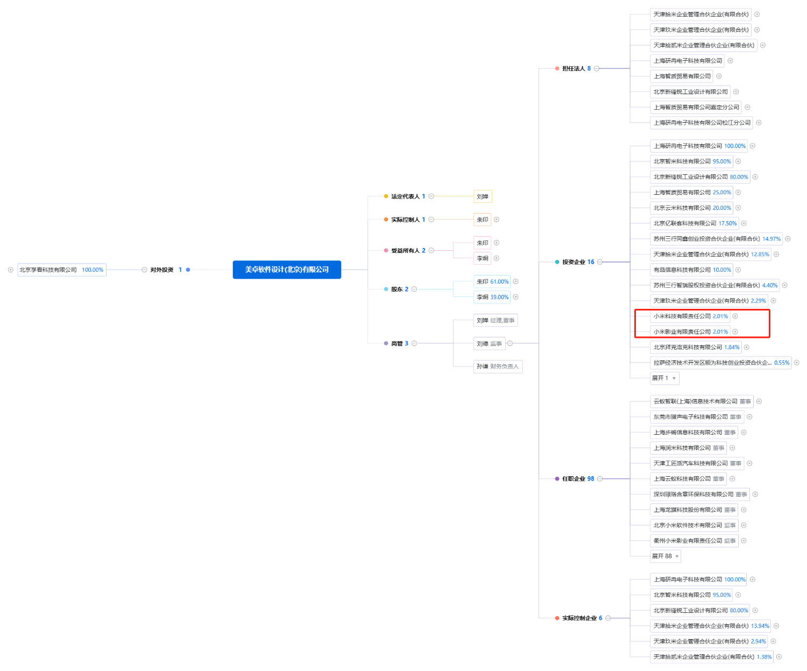Click plus icon left of 北京享看科技有限公司

click(10, 270)
